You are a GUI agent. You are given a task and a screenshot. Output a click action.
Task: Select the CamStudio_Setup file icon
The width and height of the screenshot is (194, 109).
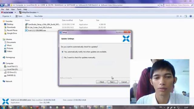pos(26,24)
